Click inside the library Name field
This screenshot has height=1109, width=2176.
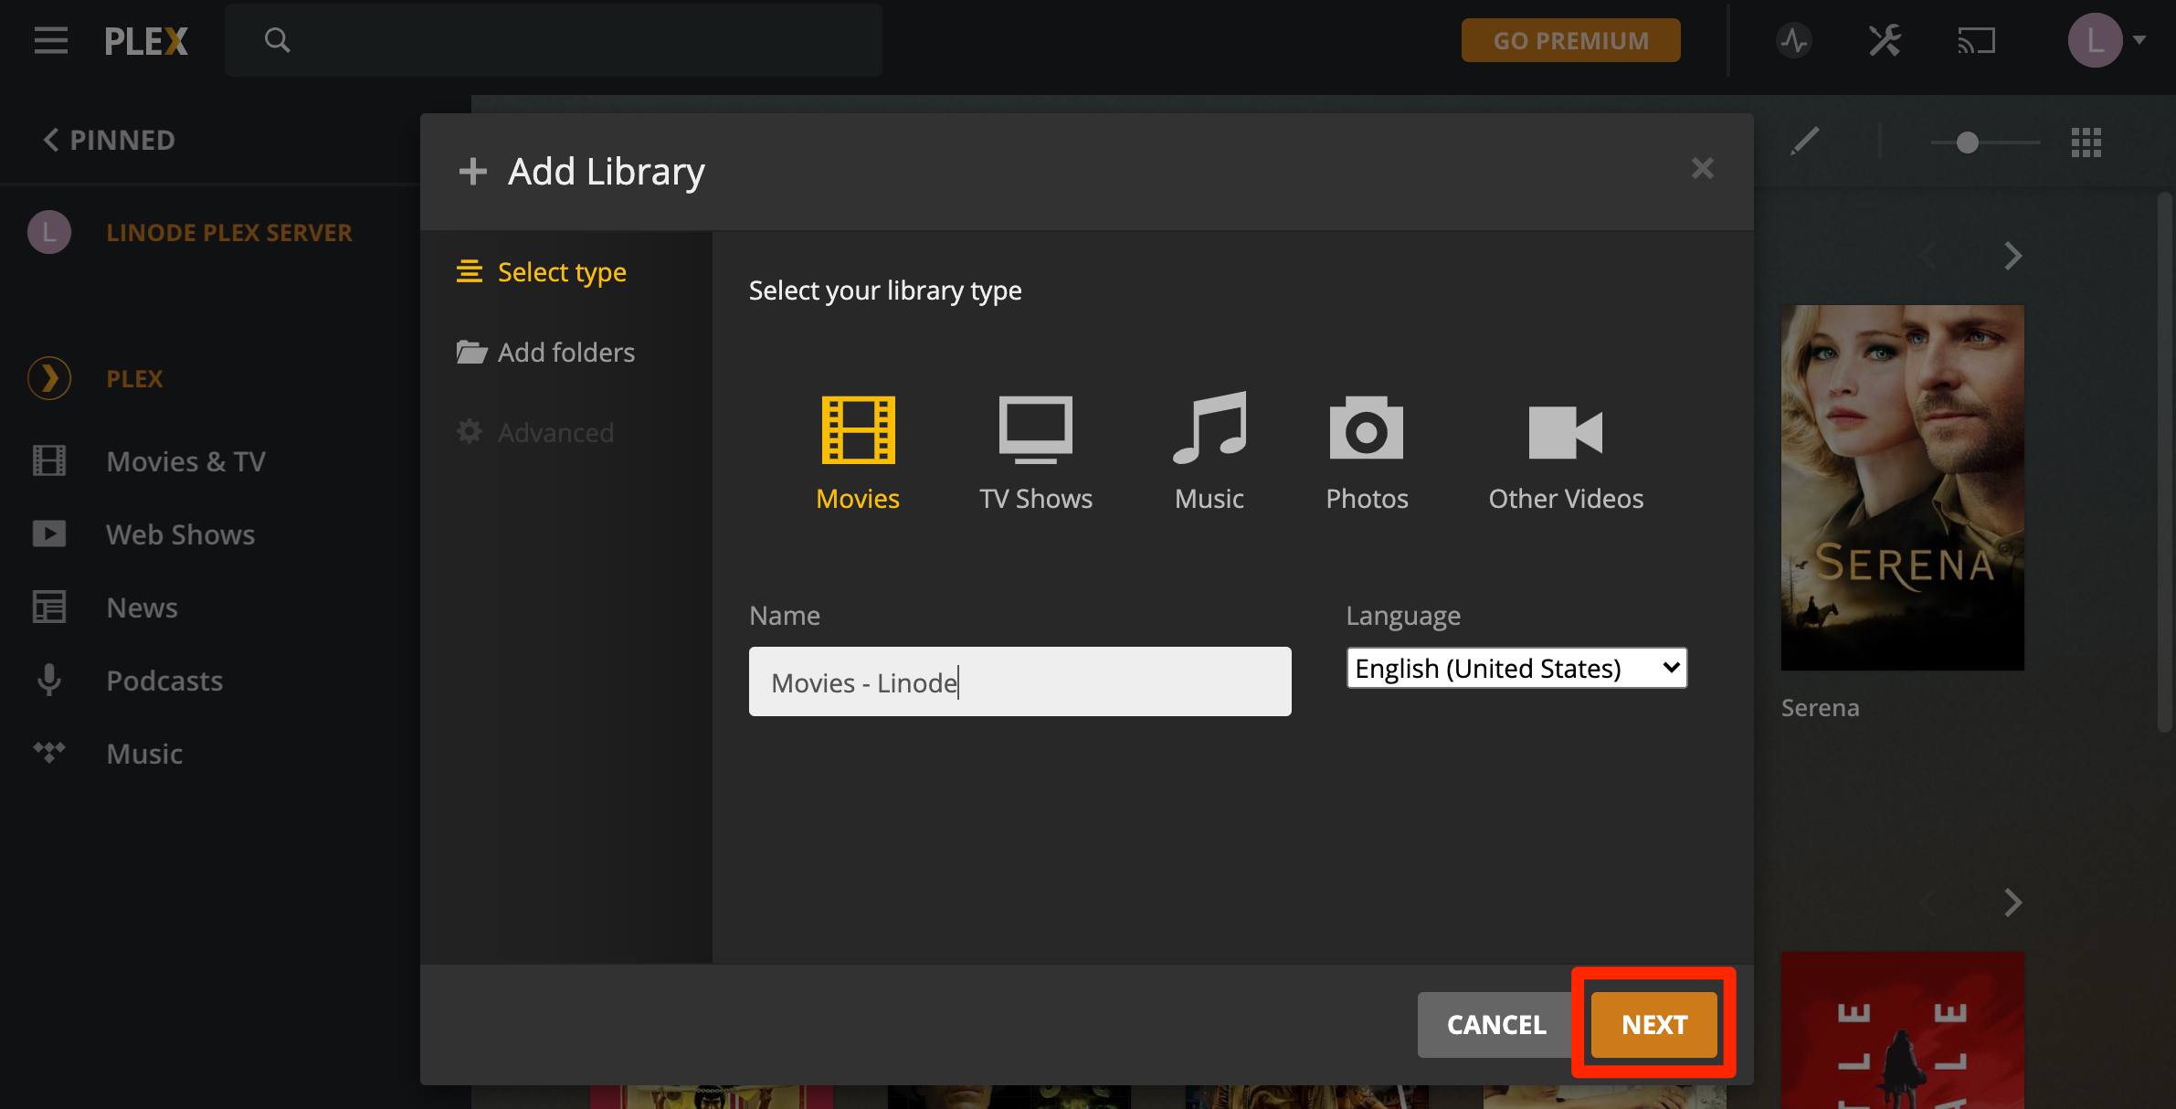click(x=1019, y=681)
